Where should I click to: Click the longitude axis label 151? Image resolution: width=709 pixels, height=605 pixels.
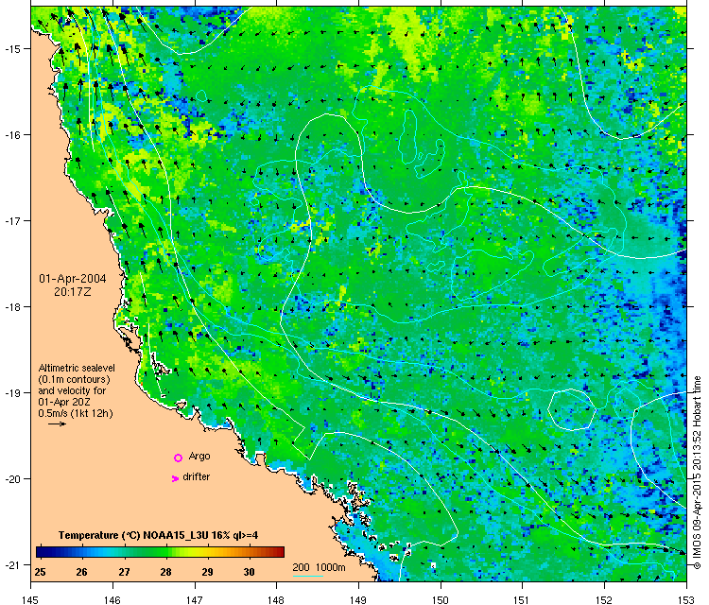(x=522, y=600)
